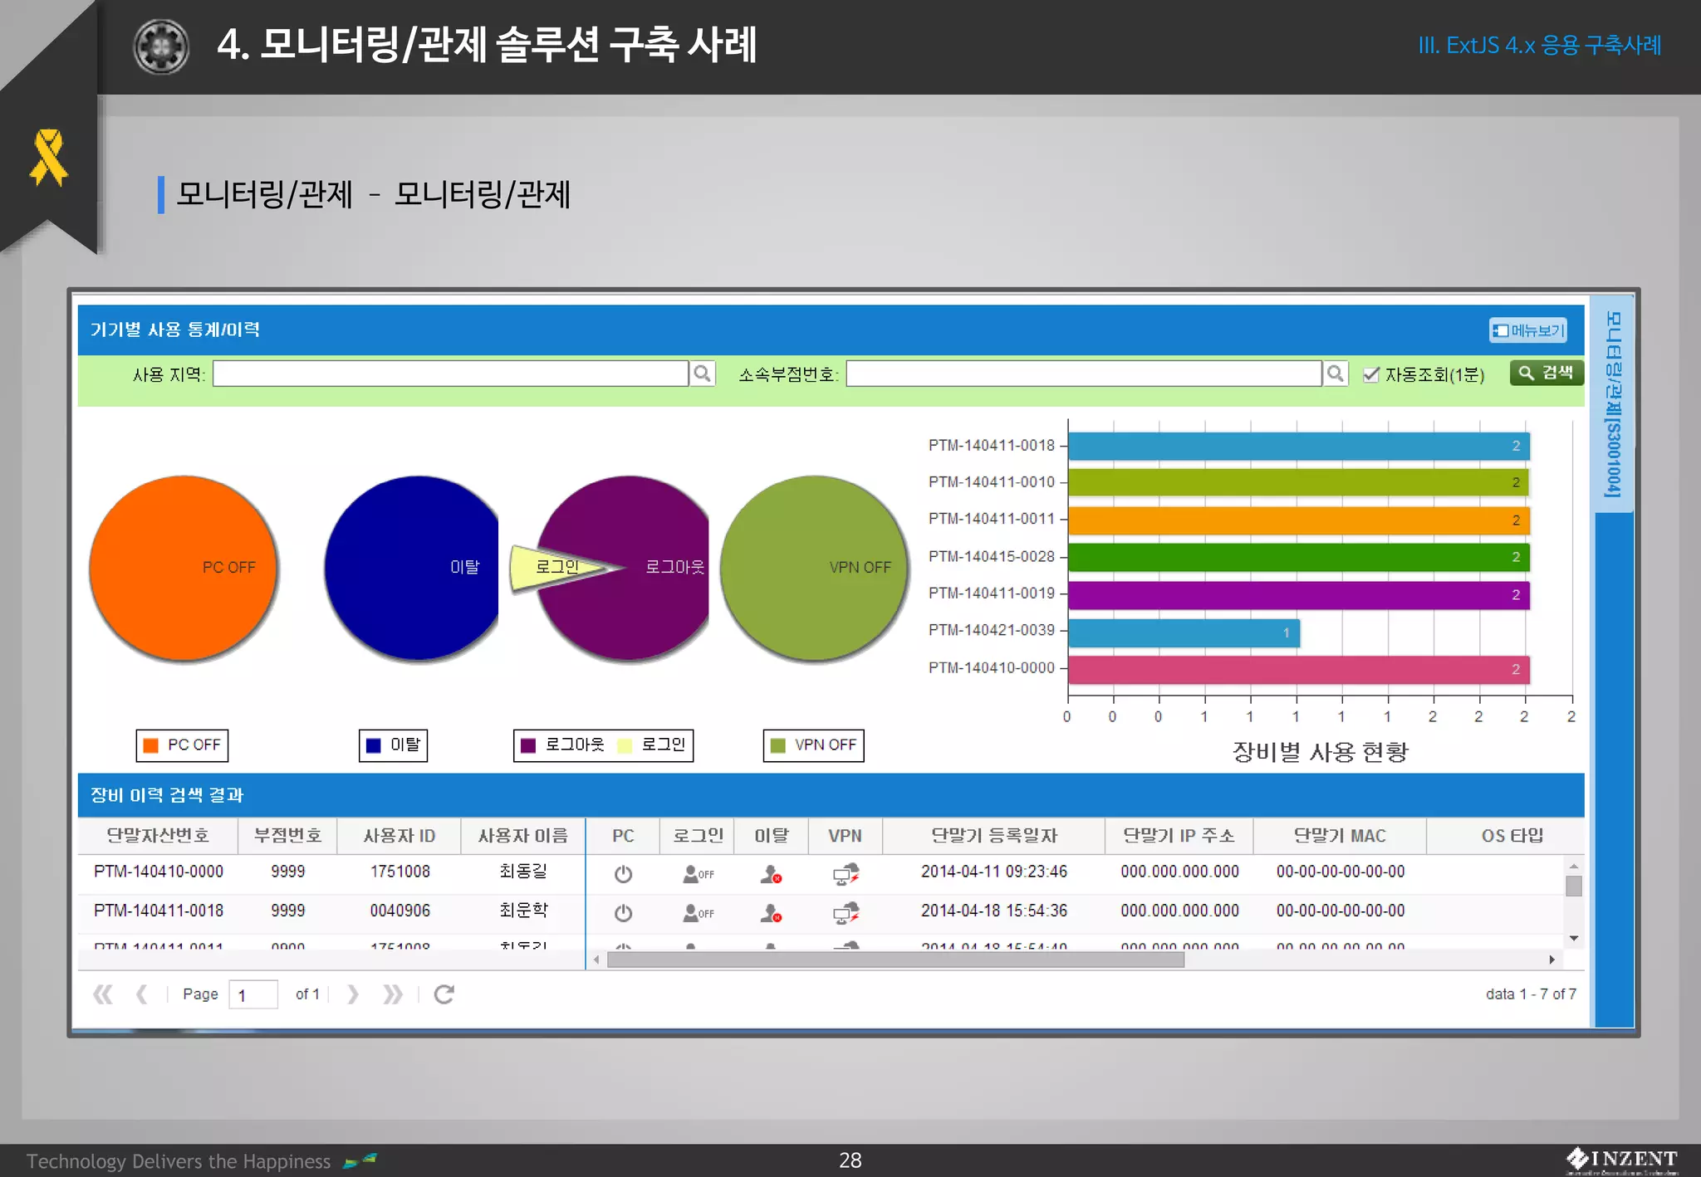Click login OFF icon in PTM-140411-0018 row
Viewport: 1701px width, 1177px height.
point(698,913)
